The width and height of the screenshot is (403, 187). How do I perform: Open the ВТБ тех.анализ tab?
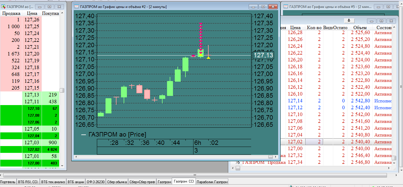53,182
